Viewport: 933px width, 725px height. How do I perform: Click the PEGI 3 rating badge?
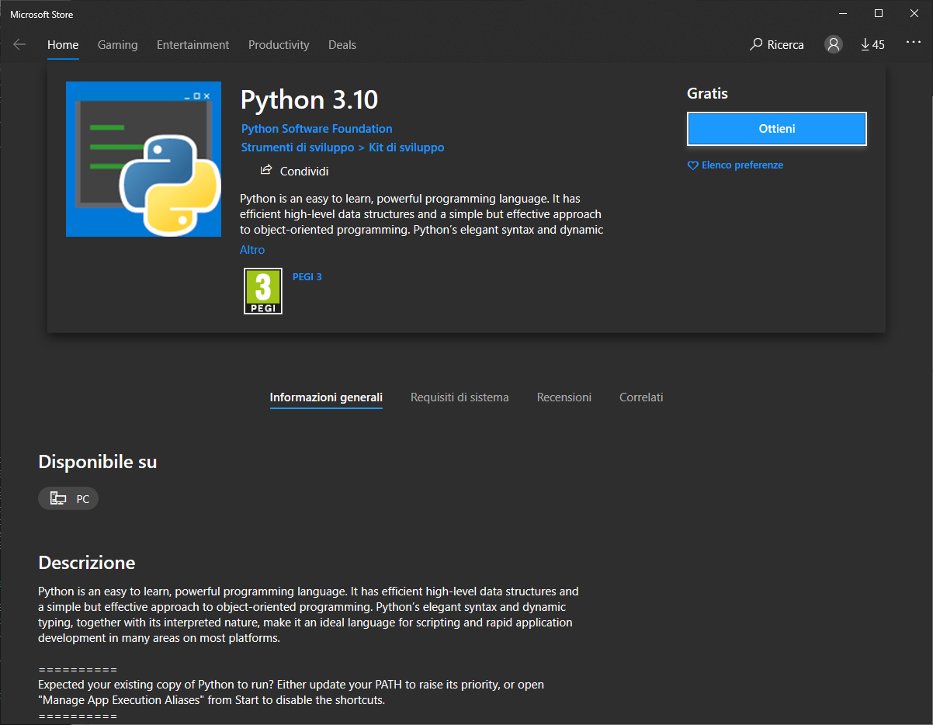click(x=263, y=291)
